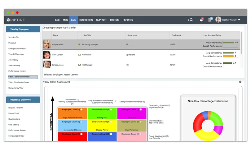Viewport: 251px width, 151px height.
Task: Collapse the Update My Employees panel header
Action: pyautogui.click(x=23, y=100)
